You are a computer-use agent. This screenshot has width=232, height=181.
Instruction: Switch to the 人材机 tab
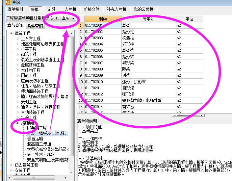point(70,9)
